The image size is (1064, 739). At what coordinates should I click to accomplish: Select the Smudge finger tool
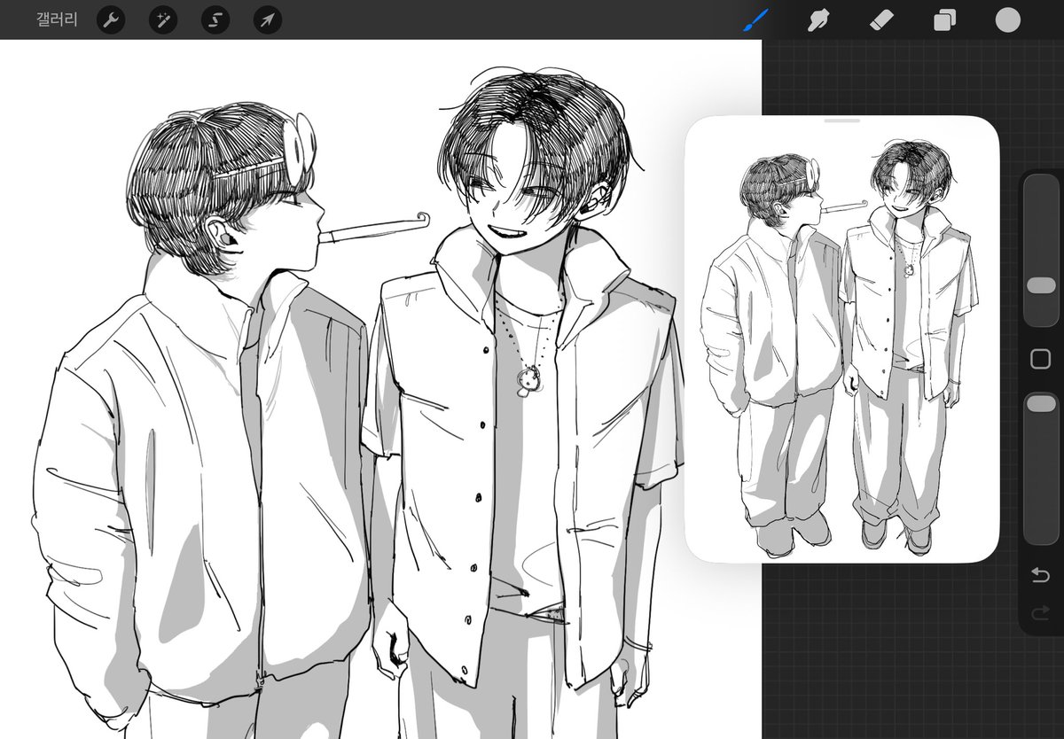coord(818,19)
